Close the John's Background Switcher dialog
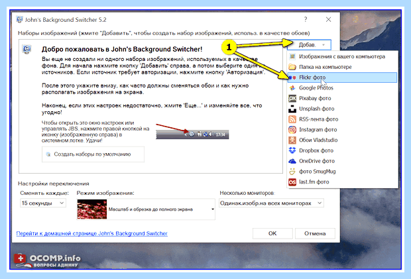 tap(328, 19)
